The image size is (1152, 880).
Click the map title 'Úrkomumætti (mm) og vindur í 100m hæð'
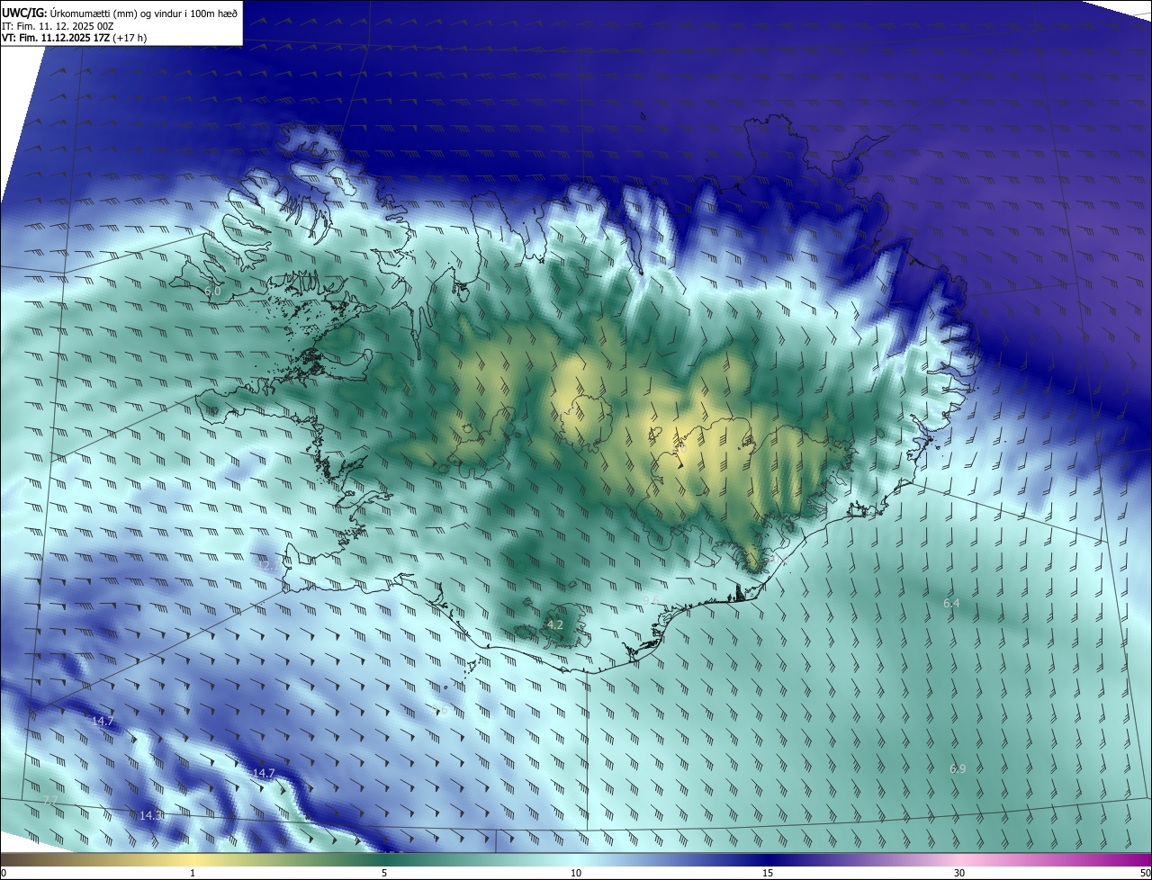pos(144,13)
